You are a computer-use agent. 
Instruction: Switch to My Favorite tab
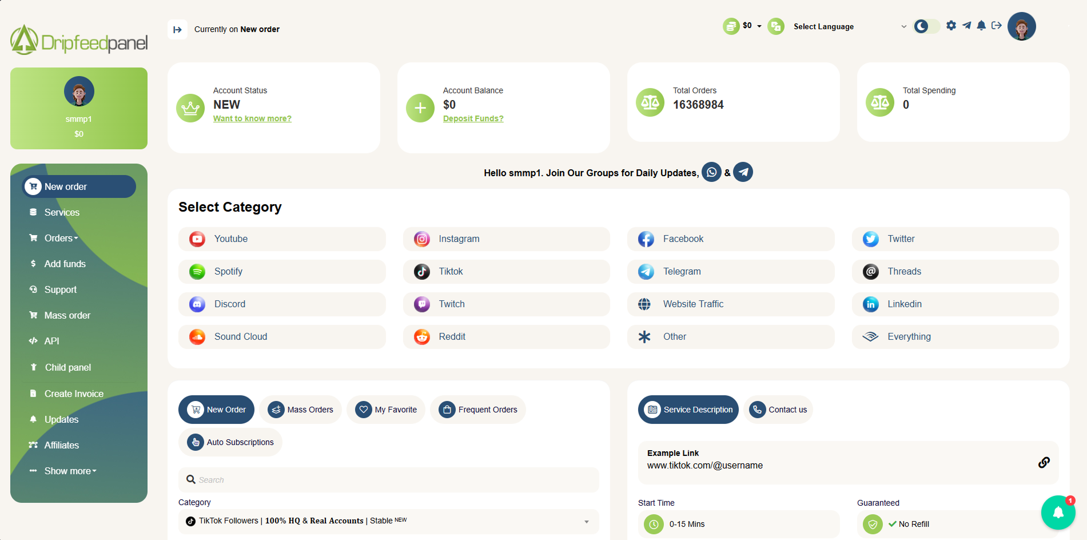[x=386, y=410]
